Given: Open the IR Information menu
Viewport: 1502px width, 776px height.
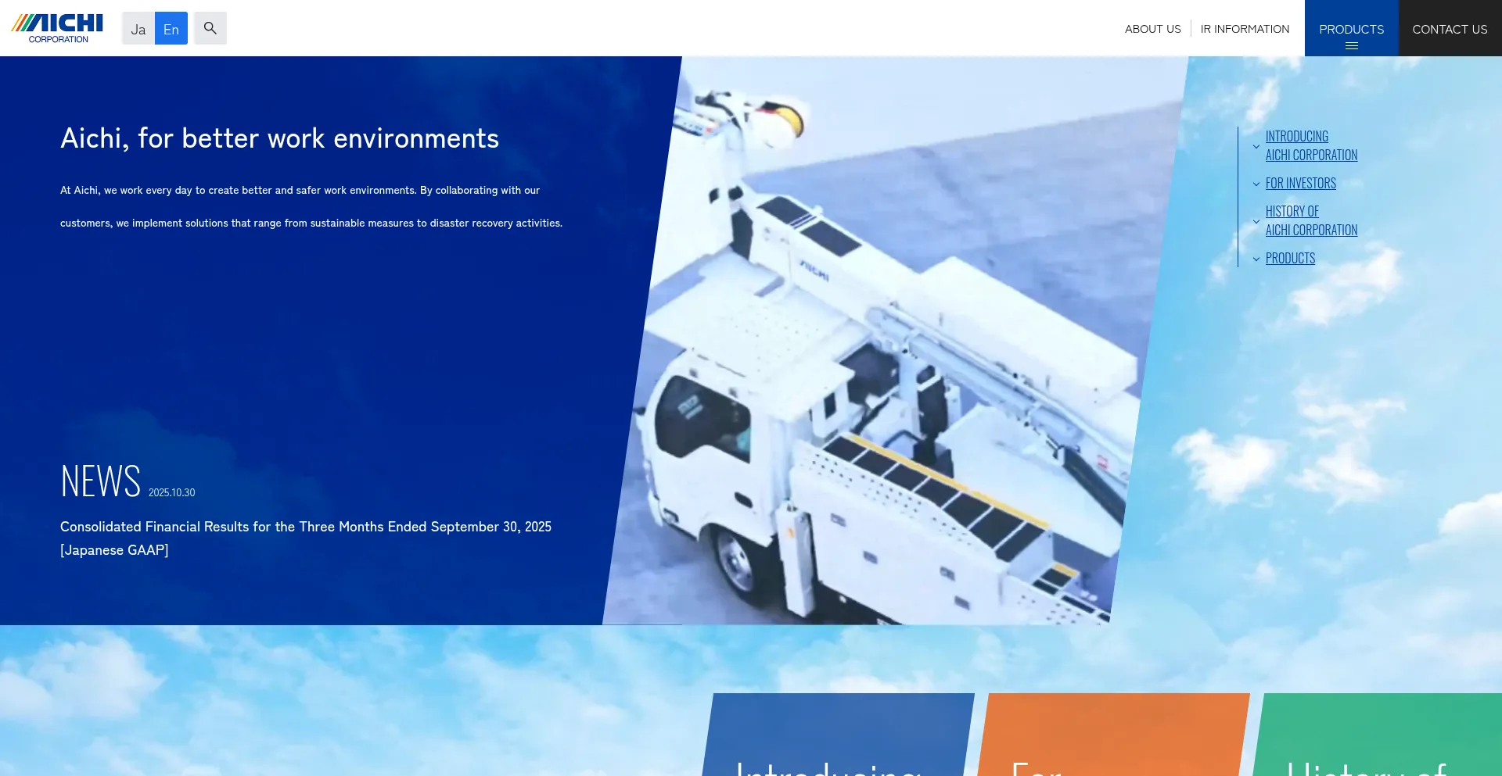Looking at the screenshot, I should 1245,29.
